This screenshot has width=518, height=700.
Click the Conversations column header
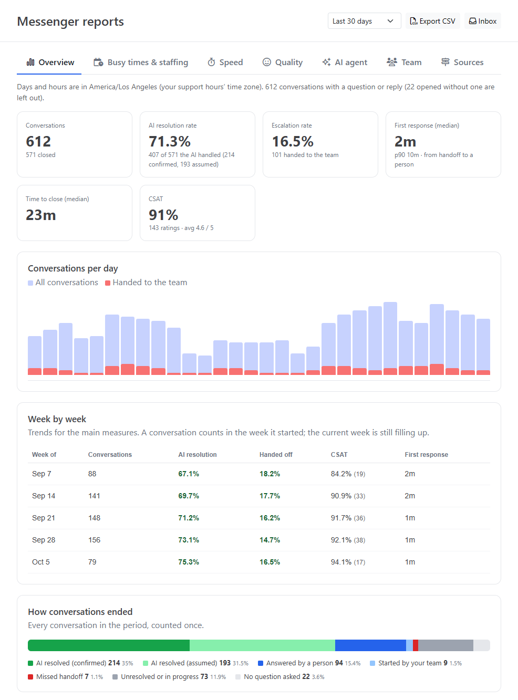(110, 455)
